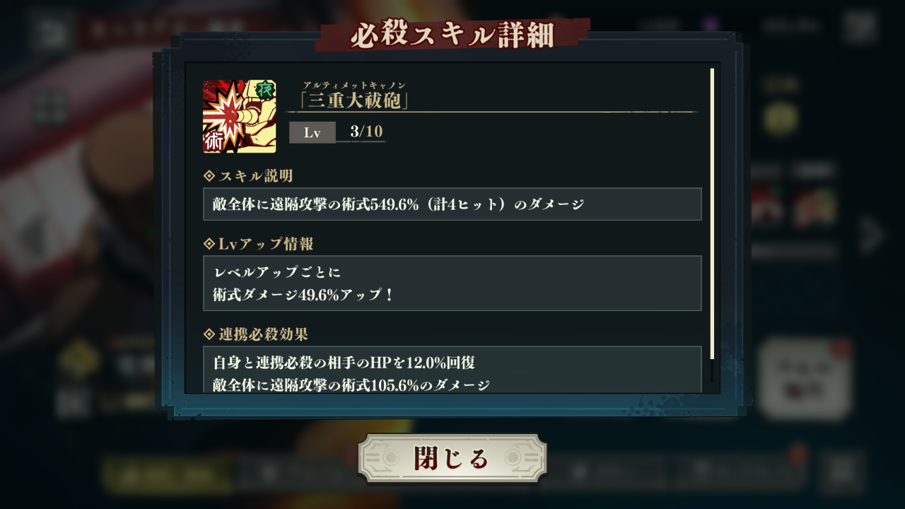Click the red 術 badge on skill icon
This screenshot has height=509, width=905.
tap(214, 141)
